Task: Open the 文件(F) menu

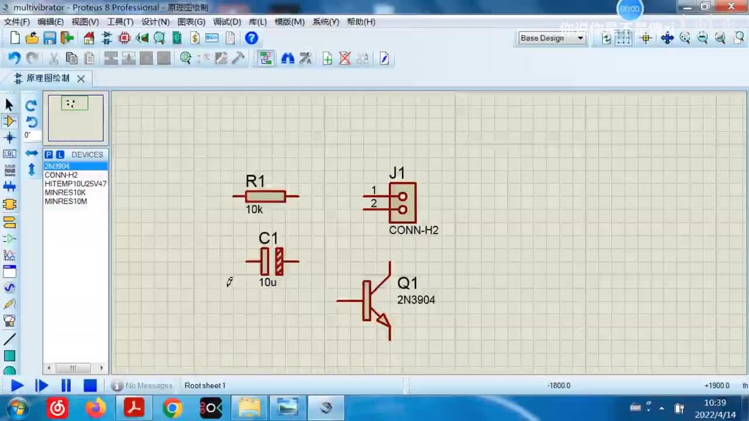Action: click(x=17, y=22)
